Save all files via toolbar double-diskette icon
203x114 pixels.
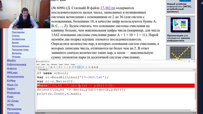coord(44,67)
